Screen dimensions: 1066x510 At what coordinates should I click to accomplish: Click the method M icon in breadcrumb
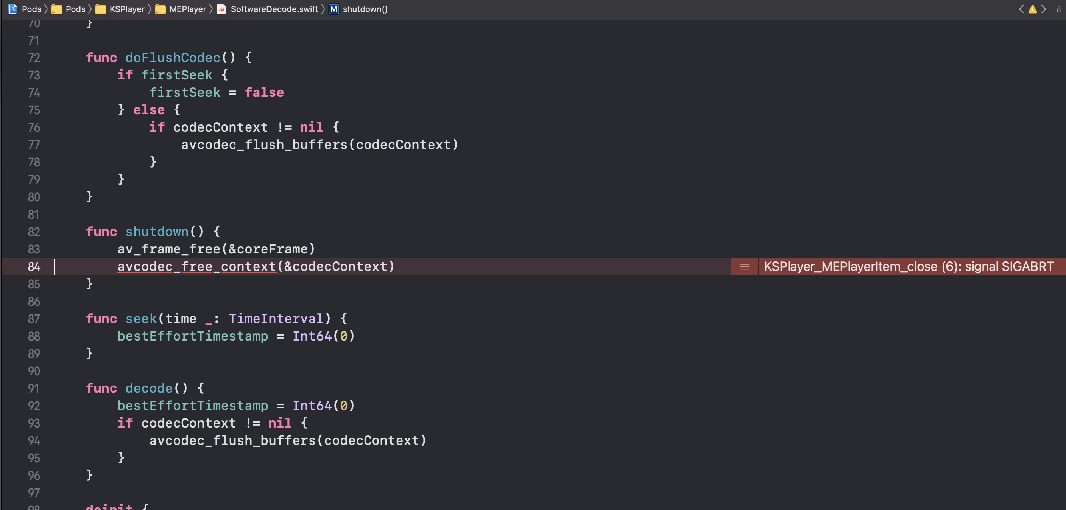coord(334,9)
